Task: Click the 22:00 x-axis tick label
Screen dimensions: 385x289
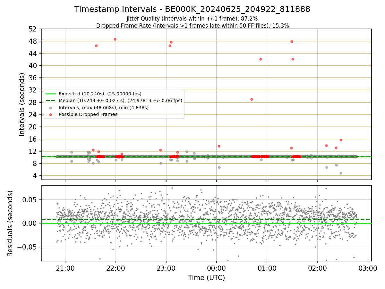Action: click(116, 268)
